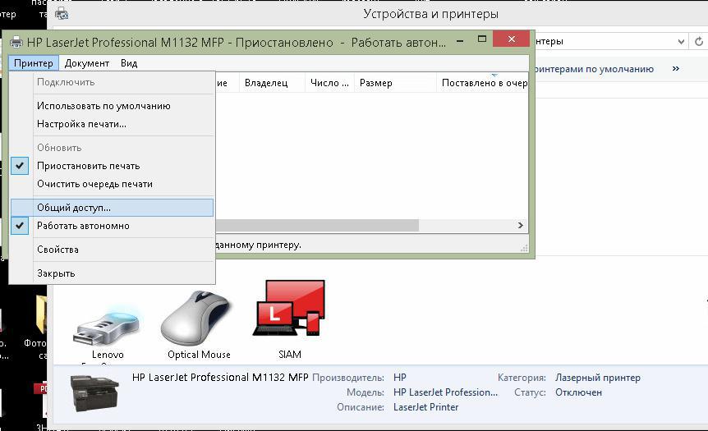This screenshot has height=431, width=708.
Task: Click the Владелец column header
Action: (272, 83)
